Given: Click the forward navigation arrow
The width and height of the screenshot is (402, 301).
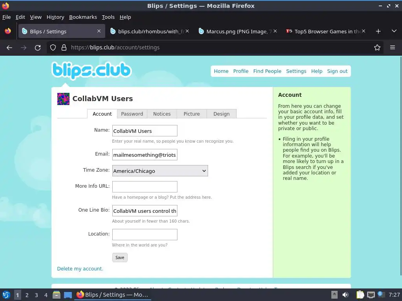Looking at the screenshot, I should 24,47.
